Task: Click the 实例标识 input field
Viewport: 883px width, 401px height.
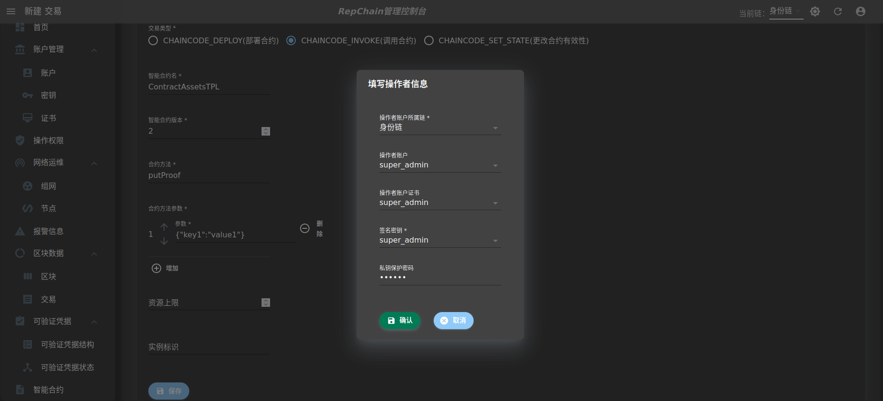Action: tap(209, 347)
